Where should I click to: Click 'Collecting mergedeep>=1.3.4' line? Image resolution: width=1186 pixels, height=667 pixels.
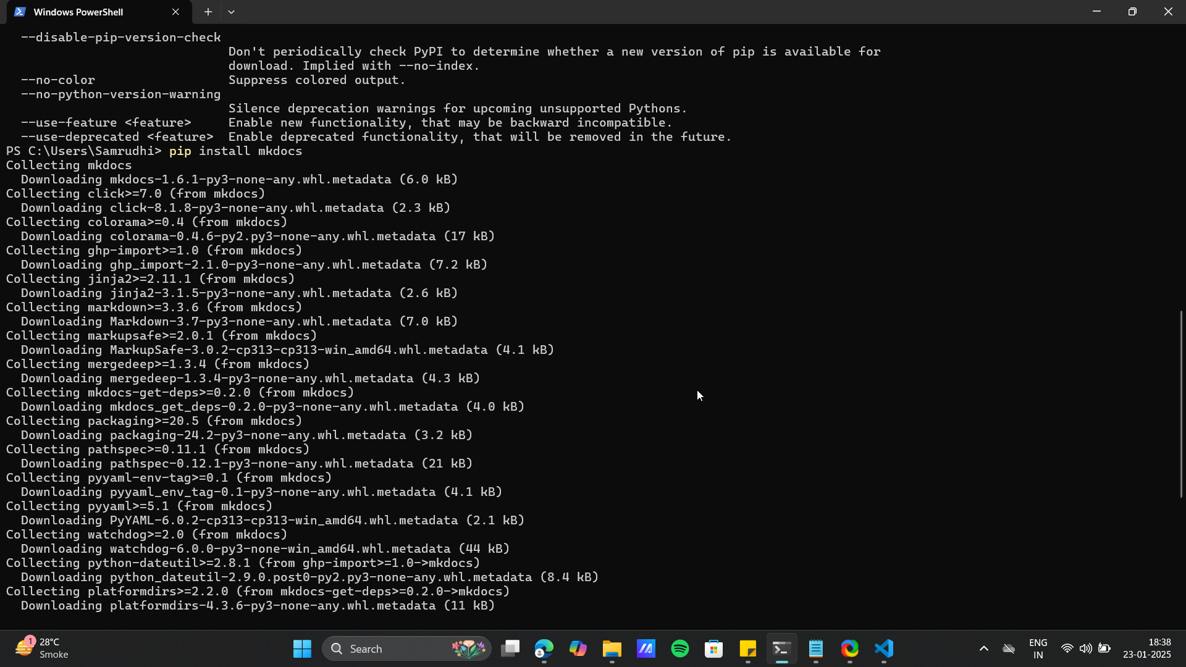[158, 364]
